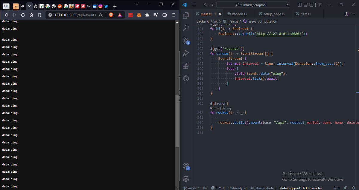Open the Tabnine sidebar icon below Extensions
The width and height of the screenshot is (359, 190).
pos(186,78)
